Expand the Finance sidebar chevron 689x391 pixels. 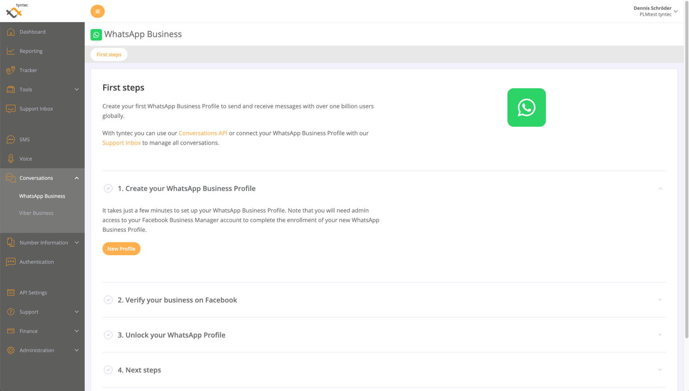[77, 331]
